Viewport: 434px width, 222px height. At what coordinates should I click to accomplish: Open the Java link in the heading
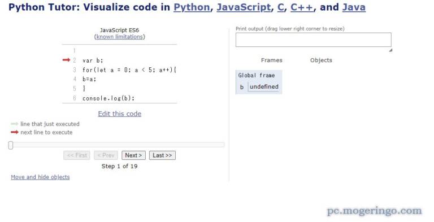[354, 7]
